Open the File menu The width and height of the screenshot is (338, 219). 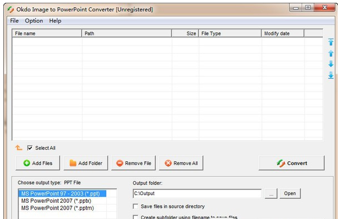[x=14, y=21]
